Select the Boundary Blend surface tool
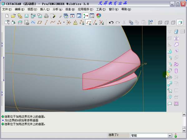The width and height of the screenshot is (187, 140). pos(170,97)
